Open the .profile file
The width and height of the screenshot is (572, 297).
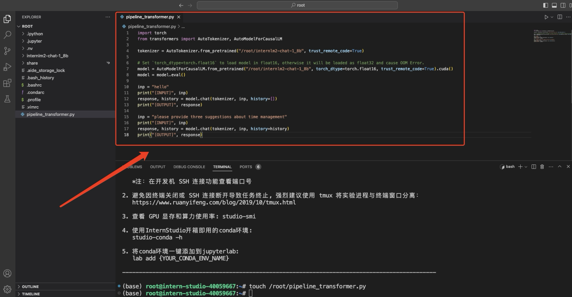(x=65, y=100)
